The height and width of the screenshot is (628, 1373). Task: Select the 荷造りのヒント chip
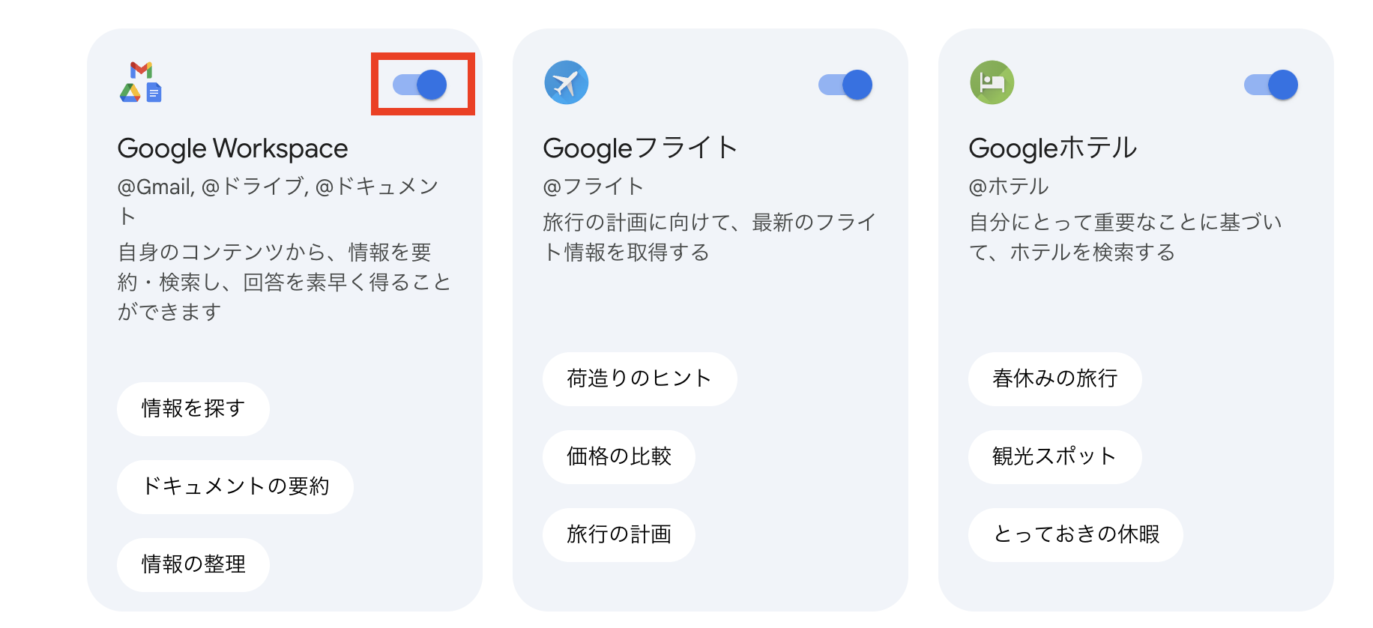tap(639, 379)
